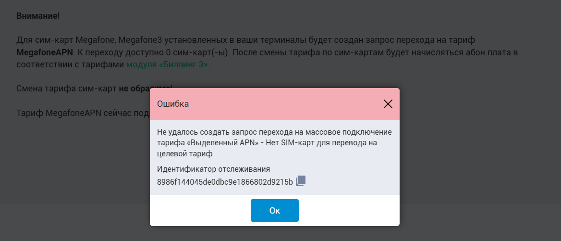Click the «Выделенный APN» phrase in the error
Screen dimensions: 561x241
215,143
